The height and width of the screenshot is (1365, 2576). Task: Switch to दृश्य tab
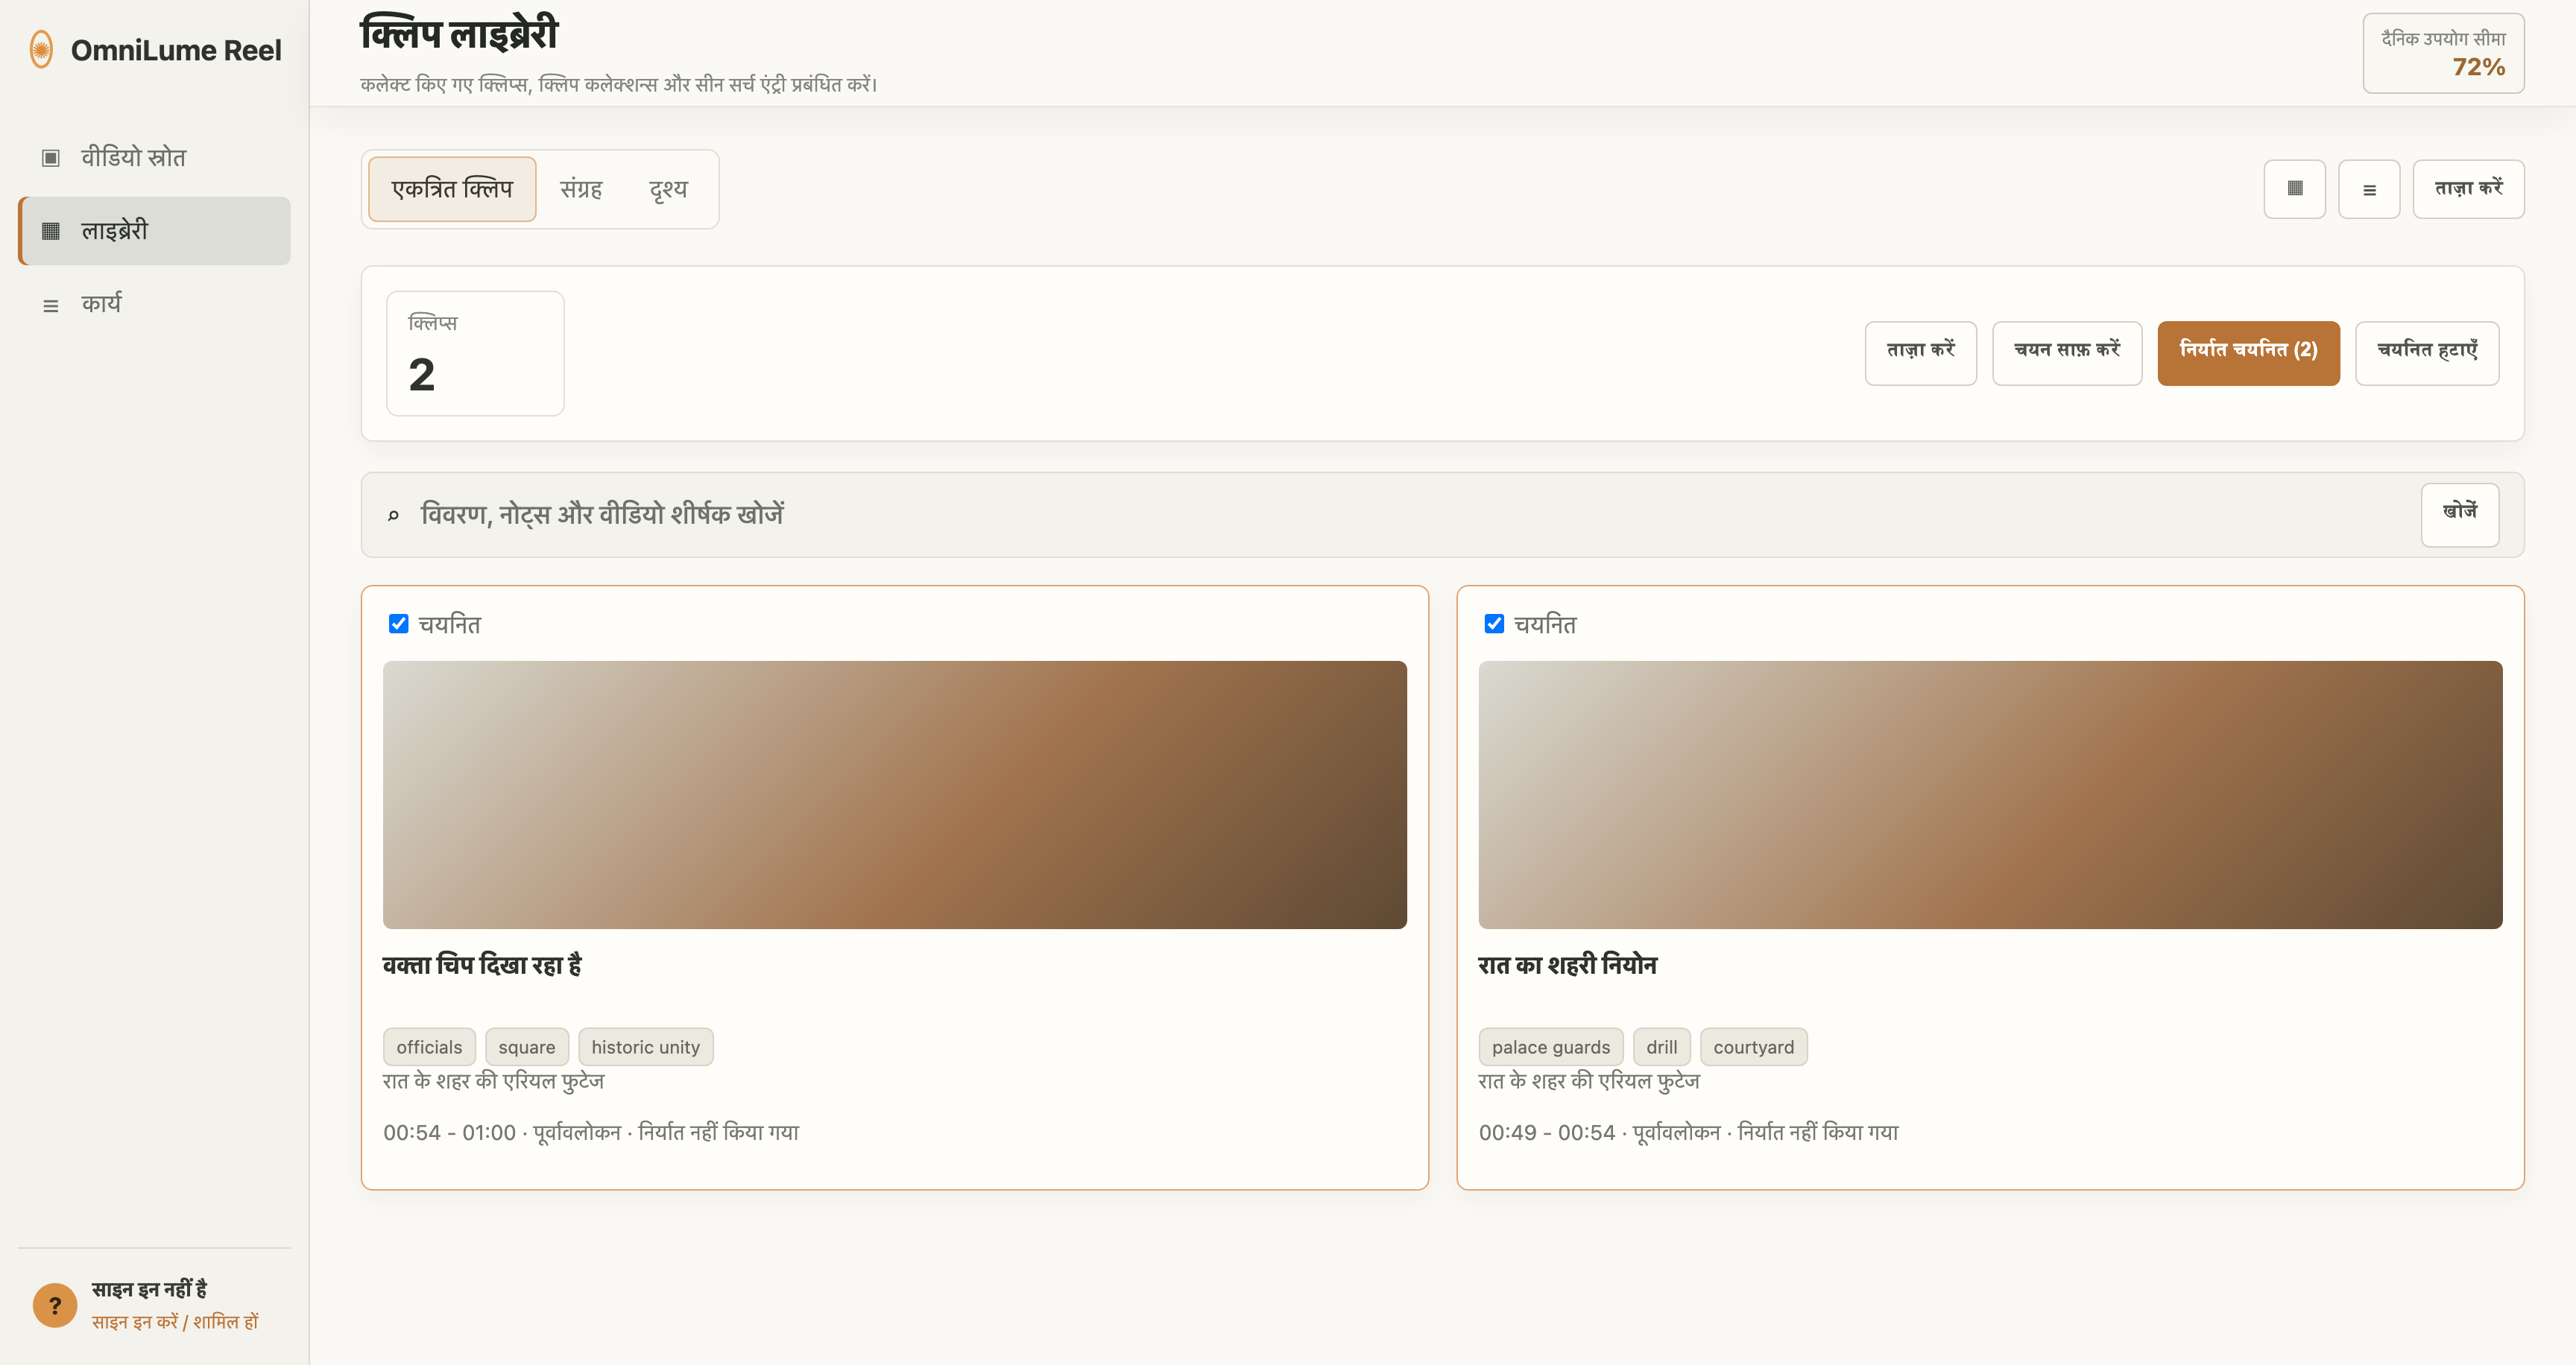coord(668,189)
